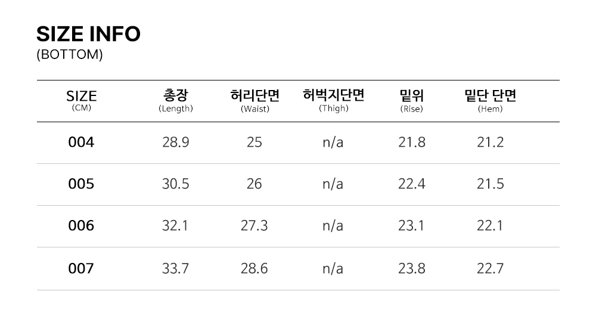Click the SIZE INFO heading

click(88, 34)
